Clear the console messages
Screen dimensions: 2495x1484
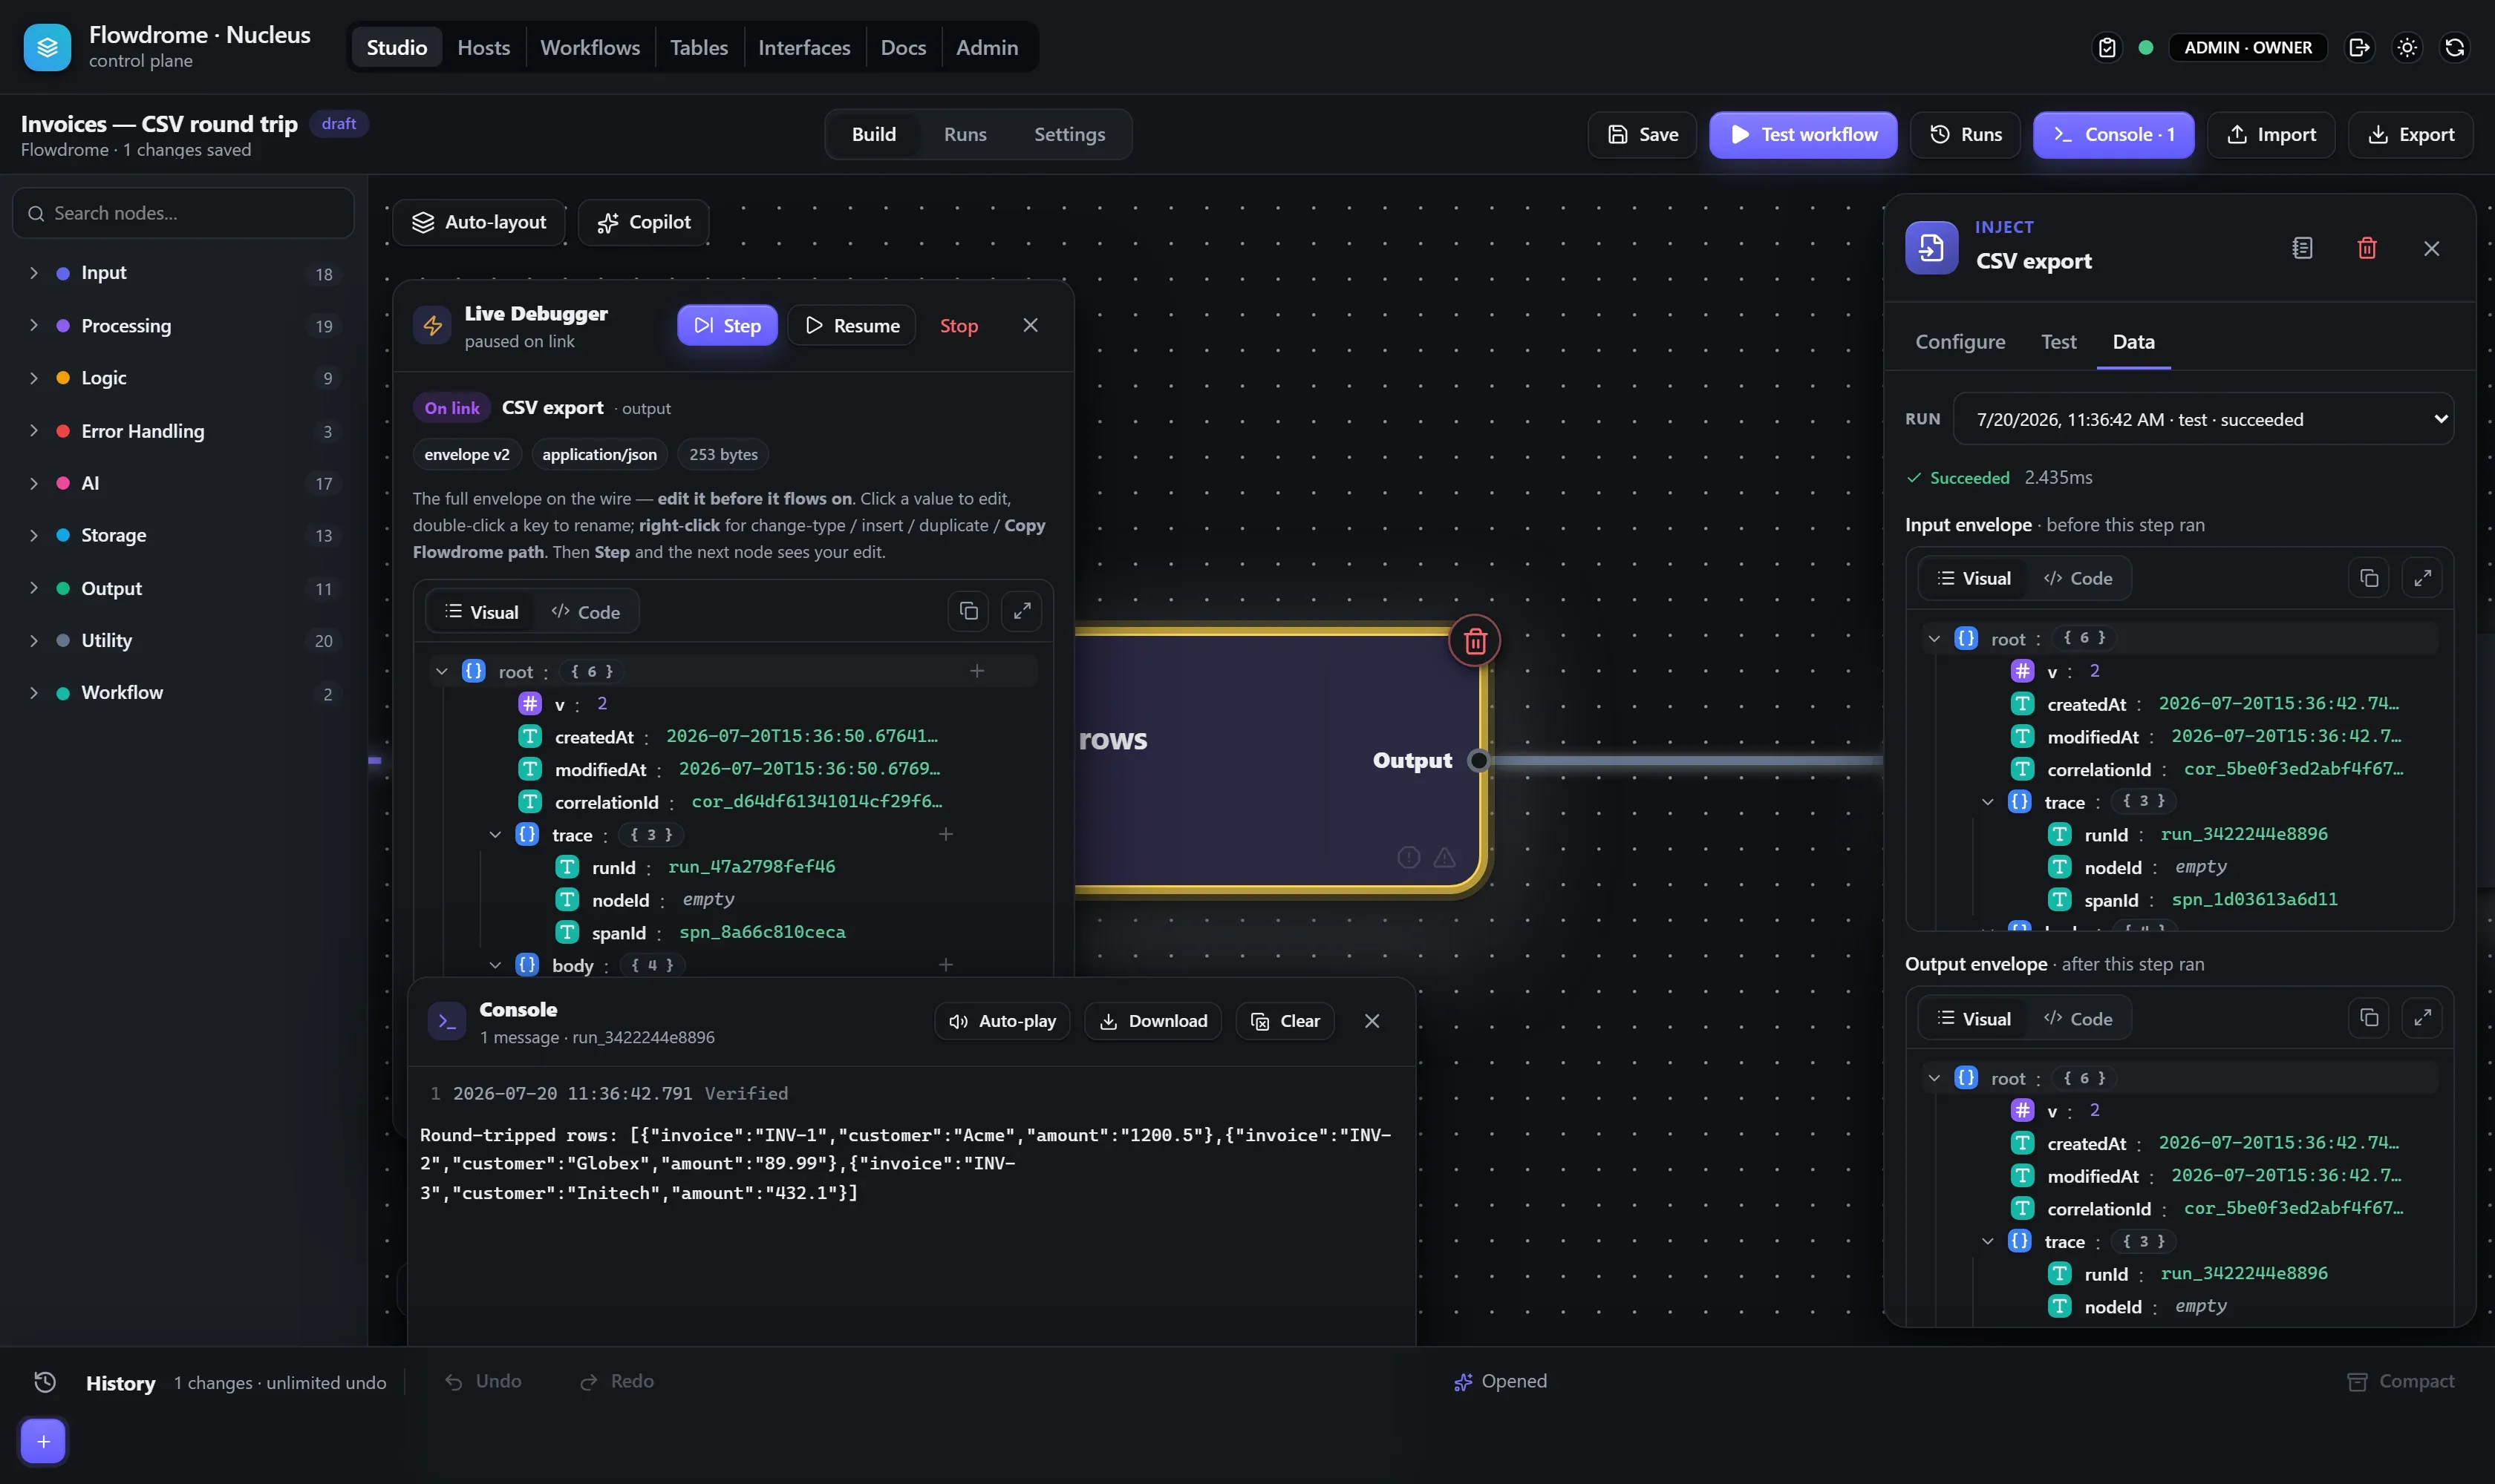1284,1021
